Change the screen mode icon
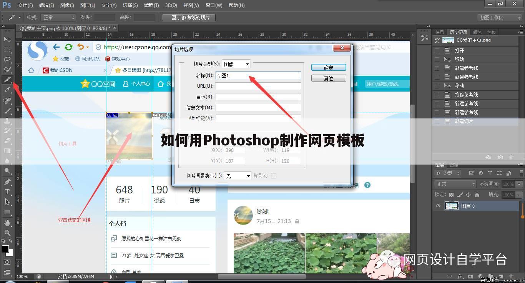 click(7, 272)
